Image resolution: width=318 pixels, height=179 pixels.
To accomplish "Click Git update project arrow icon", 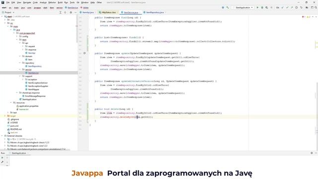I will (x=283, y=7).
